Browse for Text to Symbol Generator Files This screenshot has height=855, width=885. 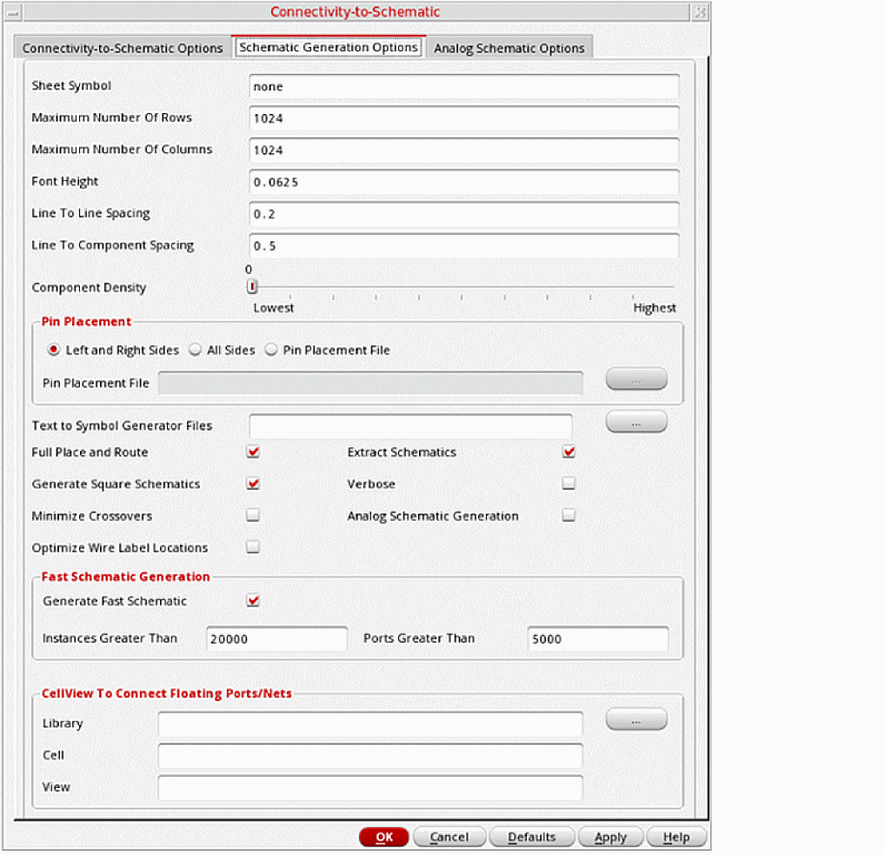(x=635, y=422)
